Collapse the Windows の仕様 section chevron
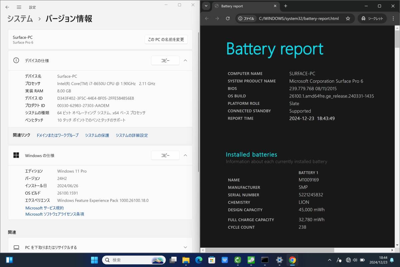This screenshot has height=267, width=400. point(185,155)
